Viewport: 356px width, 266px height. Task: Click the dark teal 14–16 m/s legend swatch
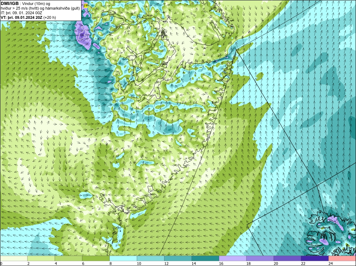pyautogui.click(x=205, y=259)
